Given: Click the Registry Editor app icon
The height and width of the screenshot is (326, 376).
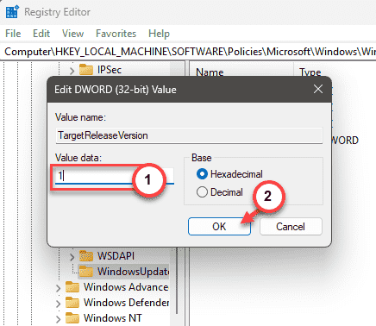Looking at the screenshot, I should [12, 12].
